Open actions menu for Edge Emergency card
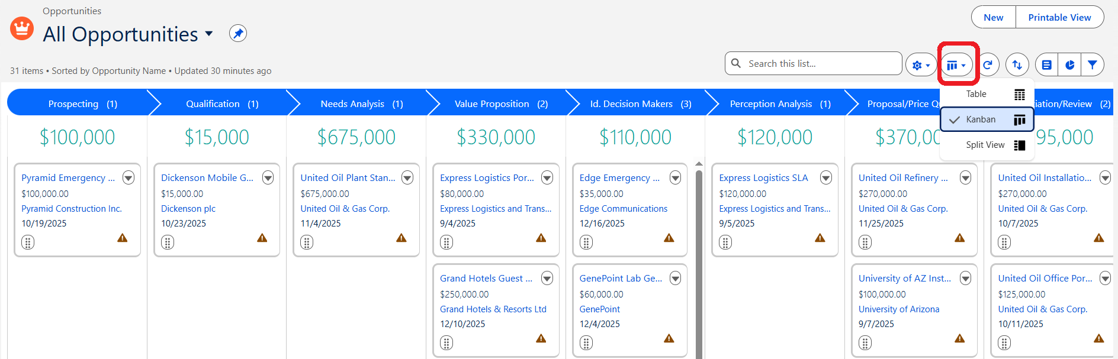This screenshot has width=1118, height=359. [675, 177]
